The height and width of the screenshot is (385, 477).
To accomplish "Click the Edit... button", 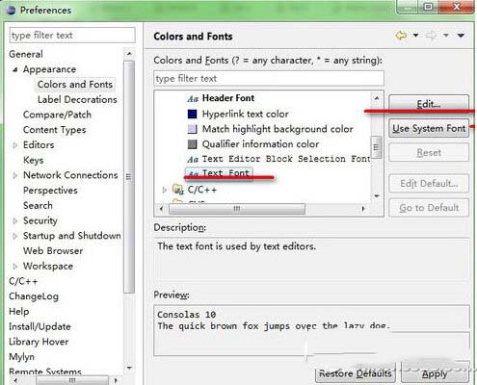I will click(x=429, y=104).
